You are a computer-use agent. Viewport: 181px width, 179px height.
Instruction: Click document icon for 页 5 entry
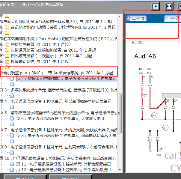click(12, 107)
